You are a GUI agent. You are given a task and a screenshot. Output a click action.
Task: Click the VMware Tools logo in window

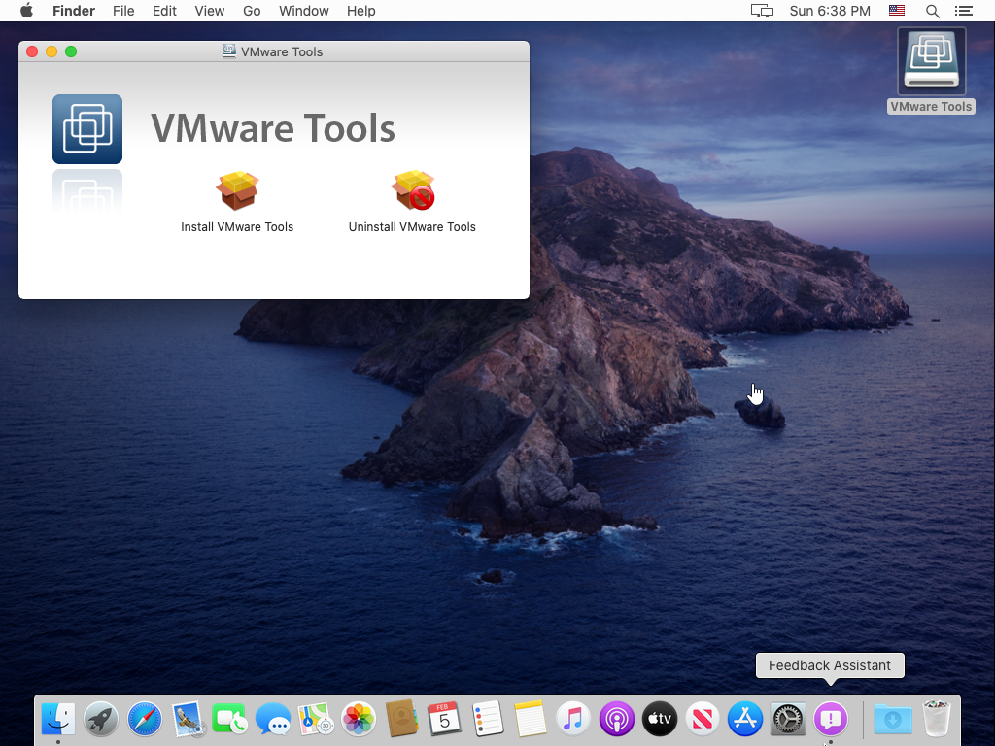tap(87, 129)
